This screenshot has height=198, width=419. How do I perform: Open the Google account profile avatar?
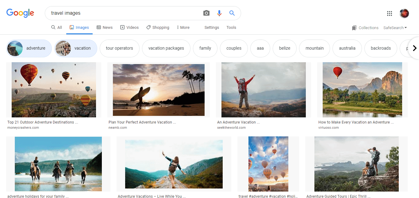coord(404,13)
